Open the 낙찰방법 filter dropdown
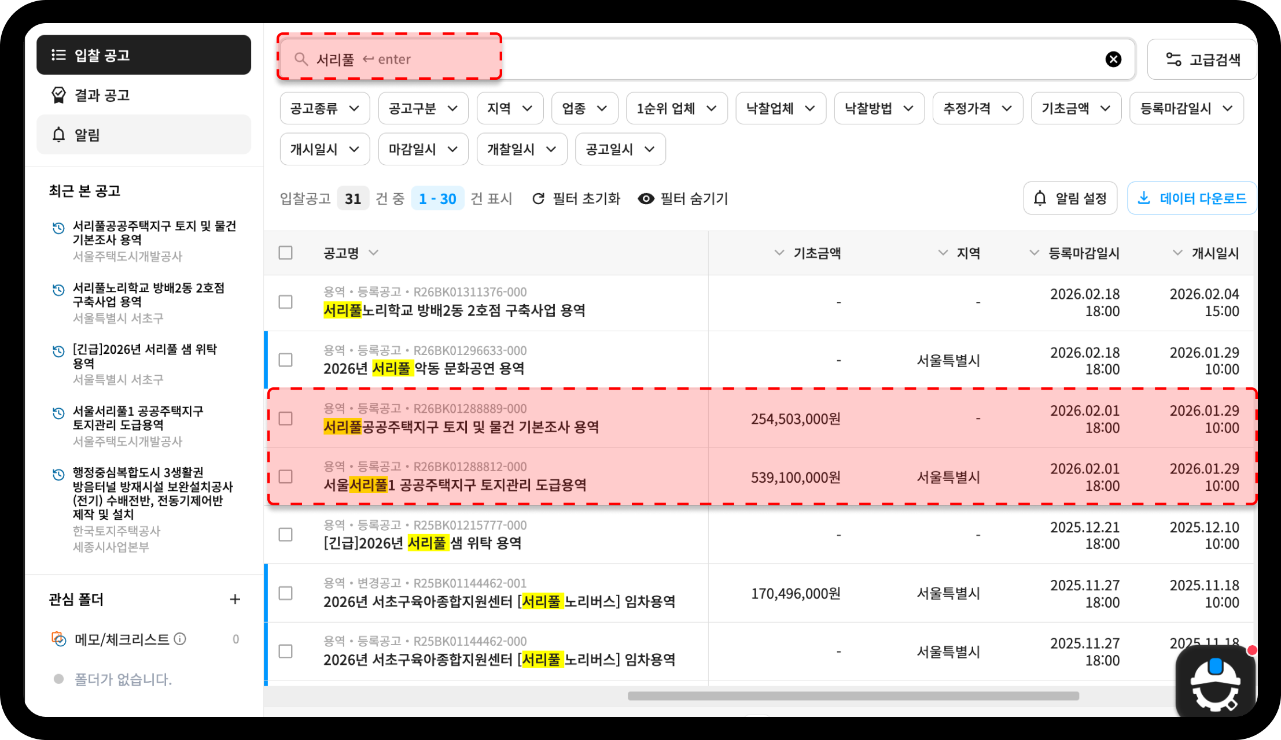This screenshot has height=740, width=1281. pyautogui.click(x=879, y=108)
